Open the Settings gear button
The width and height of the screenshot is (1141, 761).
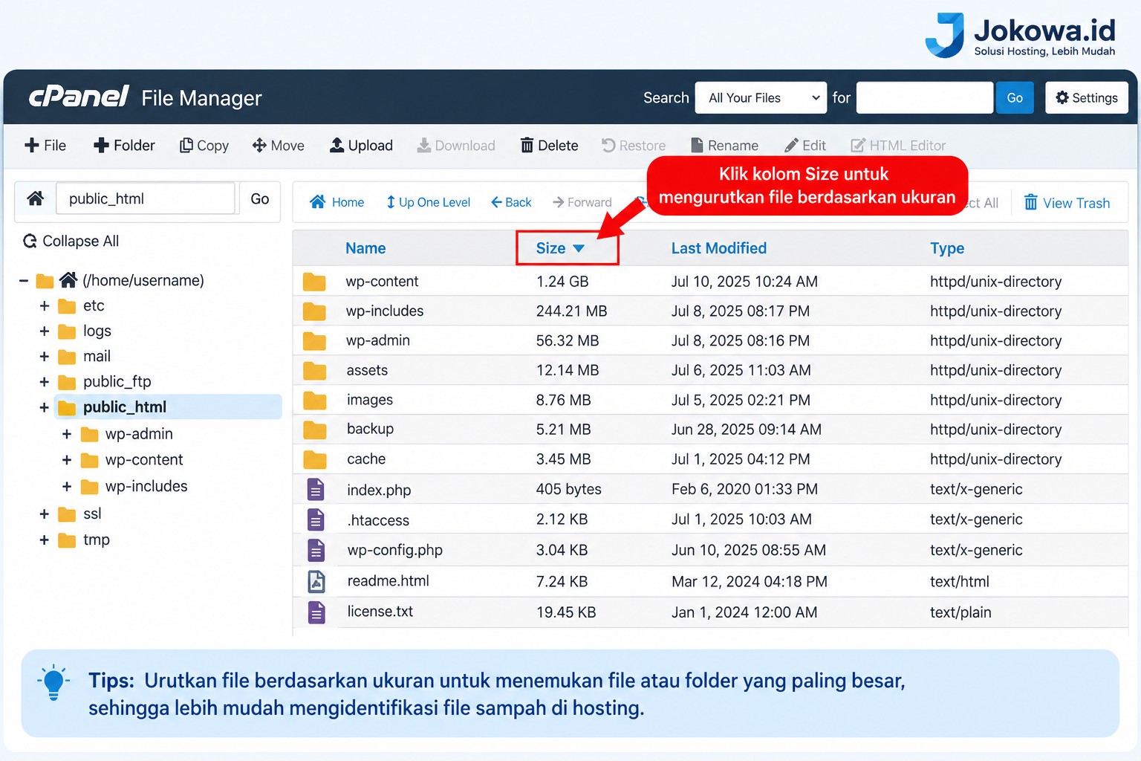(x=1087, y=97)
